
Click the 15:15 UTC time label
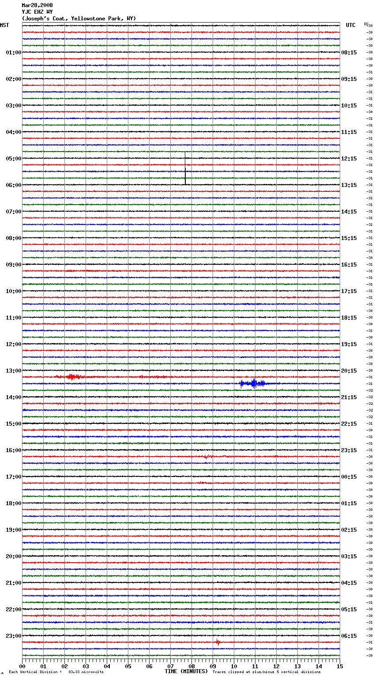[349, 238]
